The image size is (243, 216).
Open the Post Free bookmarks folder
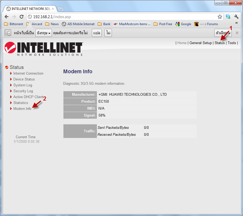pos(163,24)
